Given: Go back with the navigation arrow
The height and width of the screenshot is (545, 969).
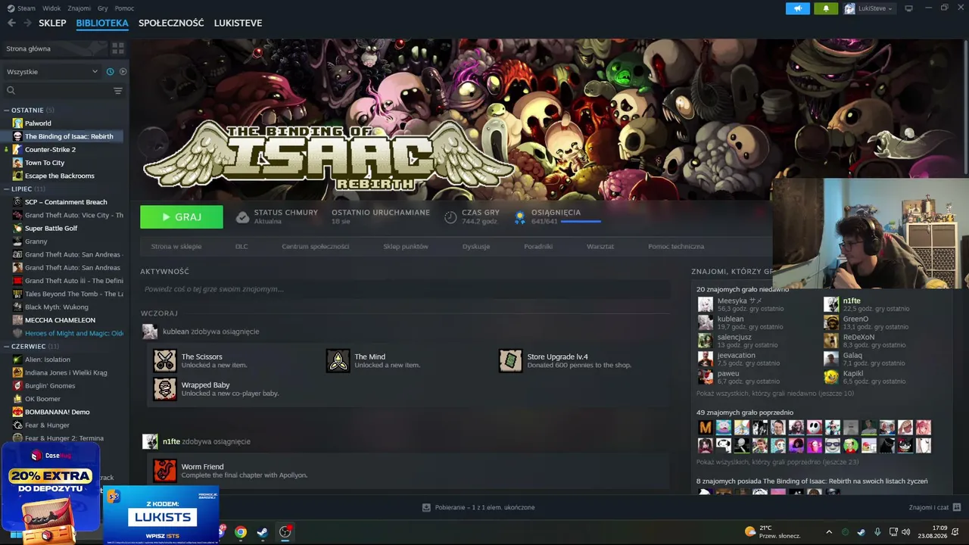Looking at the screenshot, I should (11, 23).
